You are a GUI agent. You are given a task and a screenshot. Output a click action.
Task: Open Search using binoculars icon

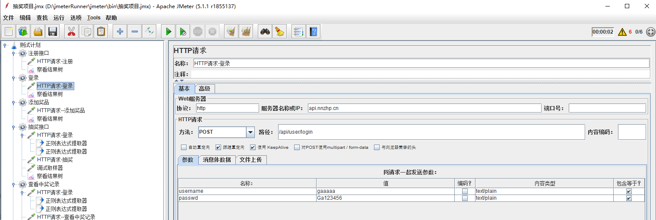(265, 31)
